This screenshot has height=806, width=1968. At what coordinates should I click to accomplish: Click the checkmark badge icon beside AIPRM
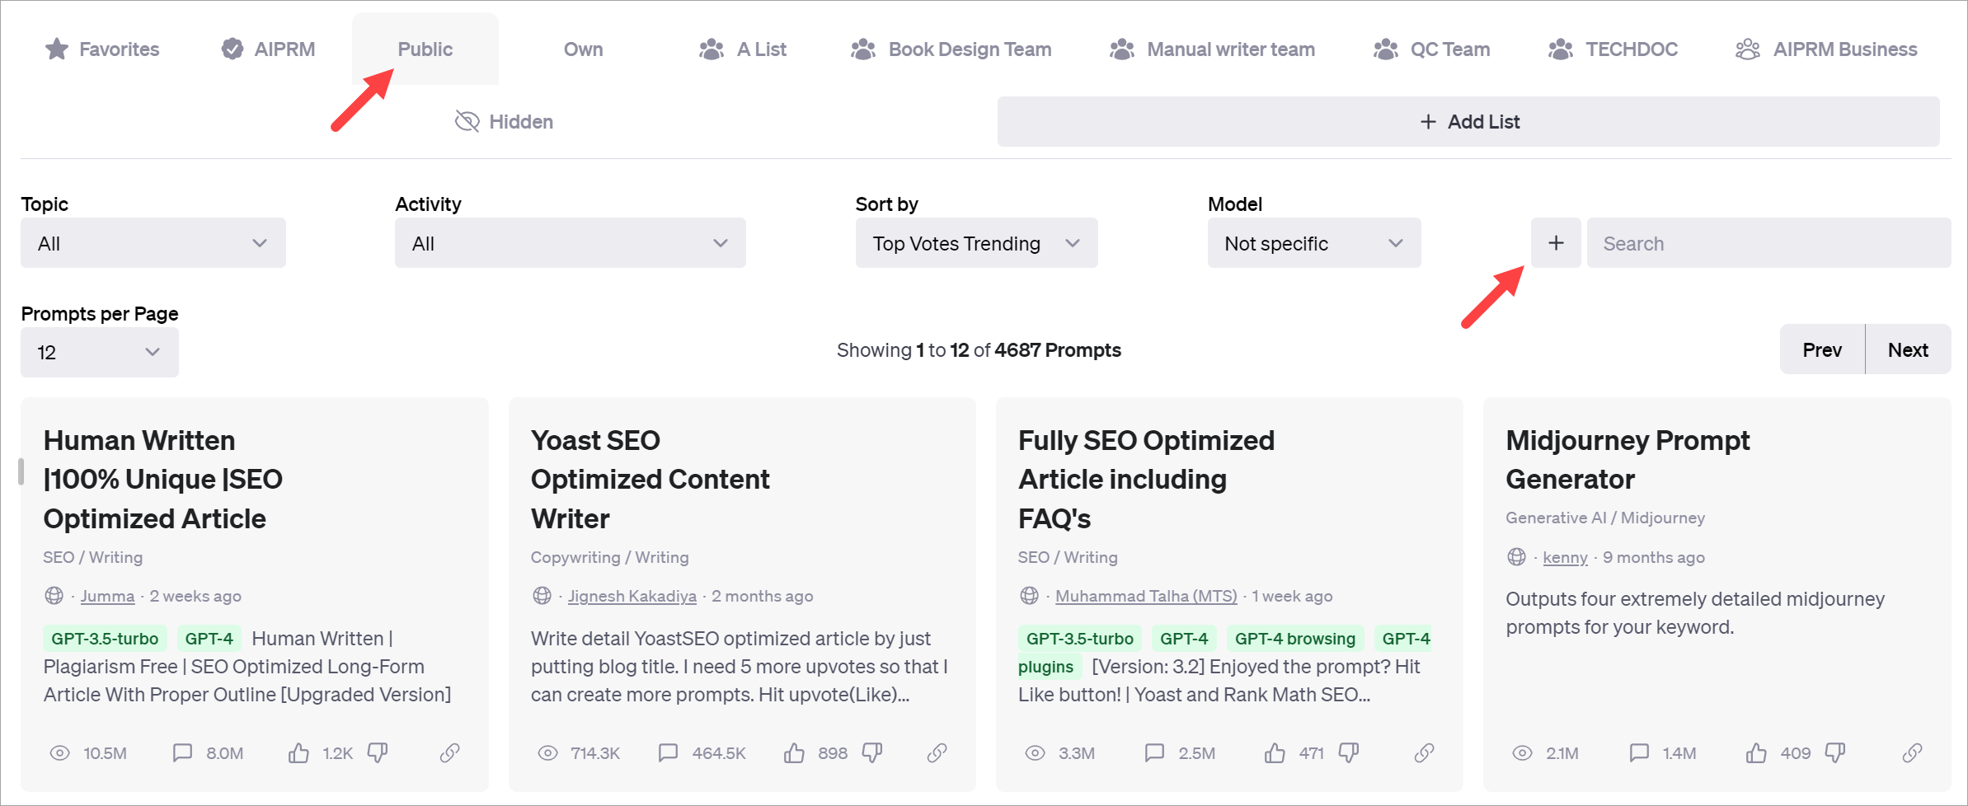[x=231, y=48]
